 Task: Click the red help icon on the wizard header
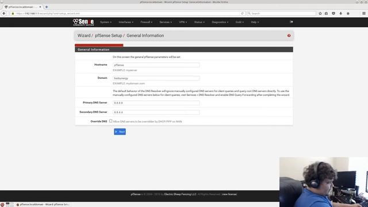[289, 36]
